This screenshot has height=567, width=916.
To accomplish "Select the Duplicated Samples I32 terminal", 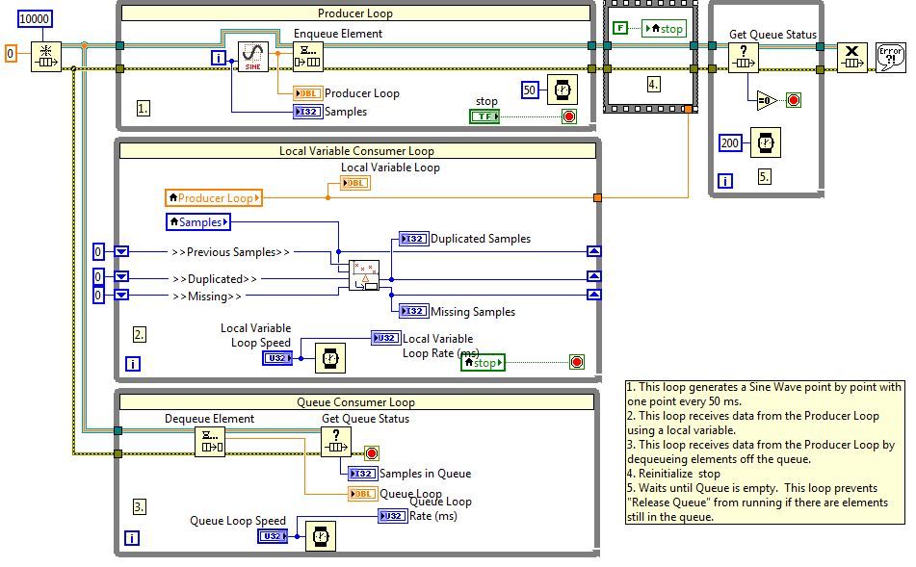I will coord(413,238).
